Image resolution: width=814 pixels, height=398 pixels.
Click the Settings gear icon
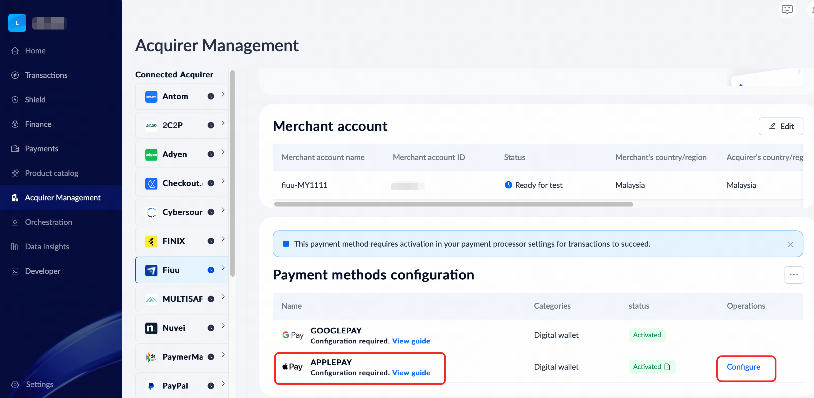coord(15,384)
